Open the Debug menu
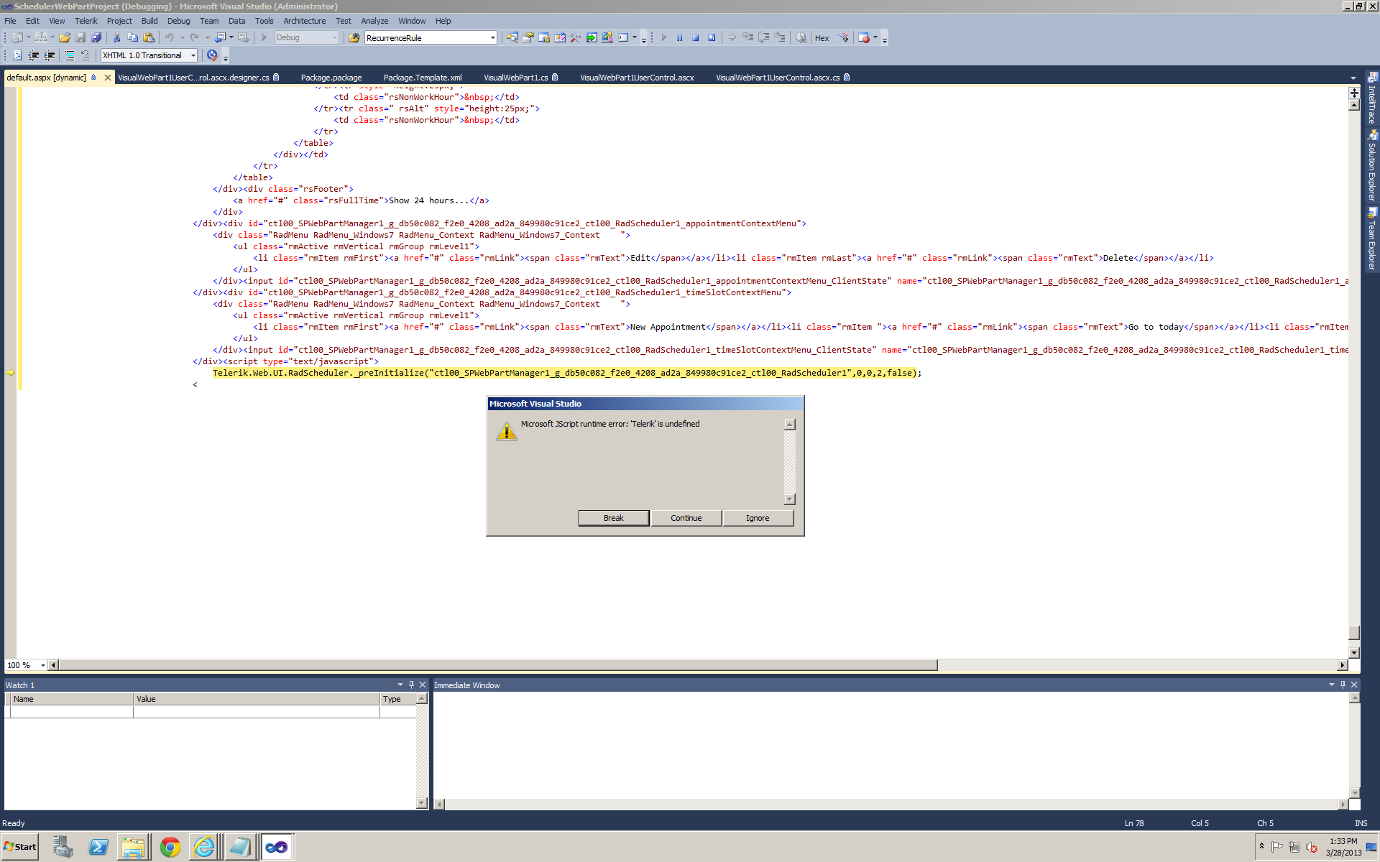 [178, 21]
